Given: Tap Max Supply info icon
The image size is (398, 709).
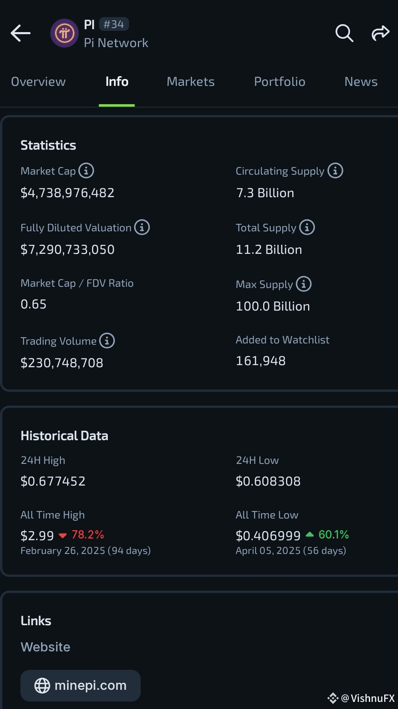Looking at the screenshot, I should (x=304, y=284).
